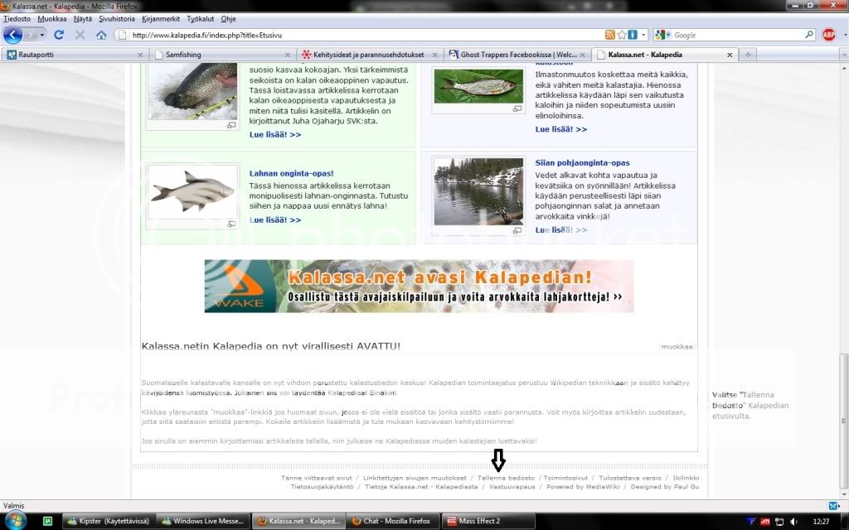Close the Kalassa.net - Kalapedia tab
Screen dimensions: 849x530
coord(730,55)
